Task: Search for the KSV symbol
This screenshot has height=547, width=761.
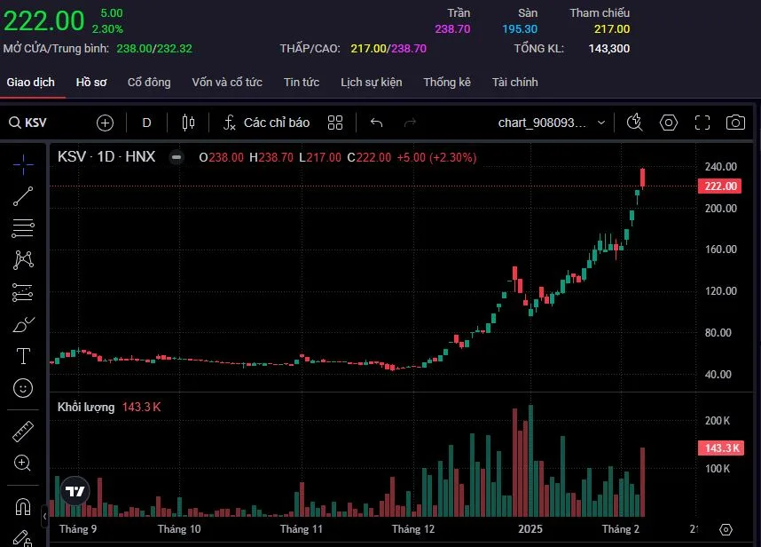Action: click(28, 123)
